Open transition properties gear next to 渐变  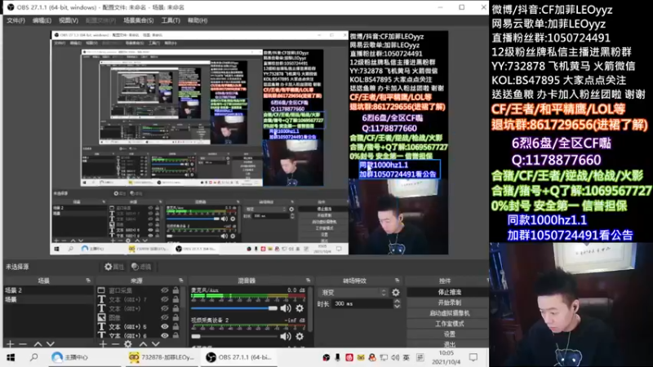click(x=396, y=293)
